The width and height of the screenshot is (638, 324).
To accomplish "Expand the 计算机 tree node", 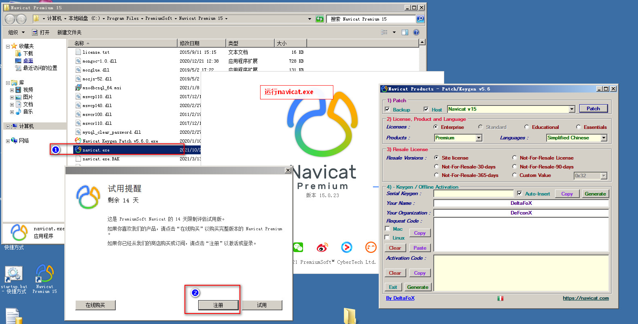I will [x=8, y=126].
